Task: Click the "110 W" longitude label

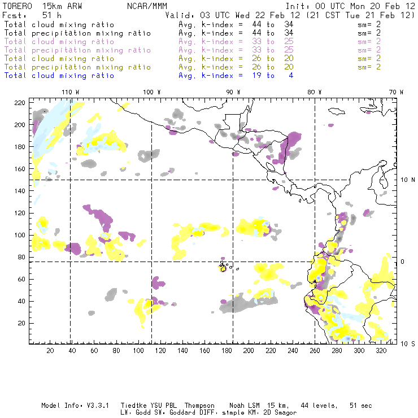Action: tap(71, 92)
